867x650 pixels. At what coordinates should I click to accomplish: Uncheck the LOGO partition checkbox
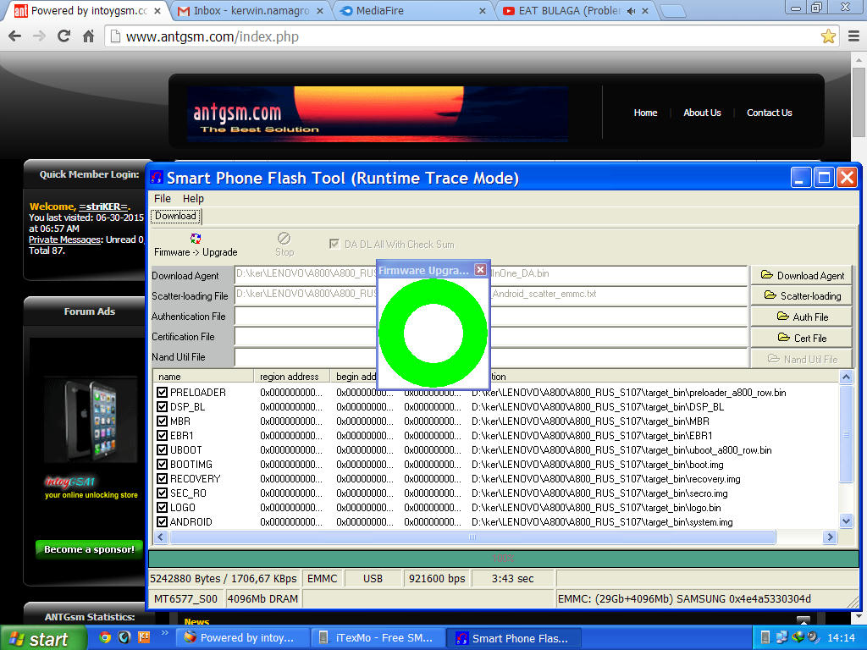coord(162,508)
